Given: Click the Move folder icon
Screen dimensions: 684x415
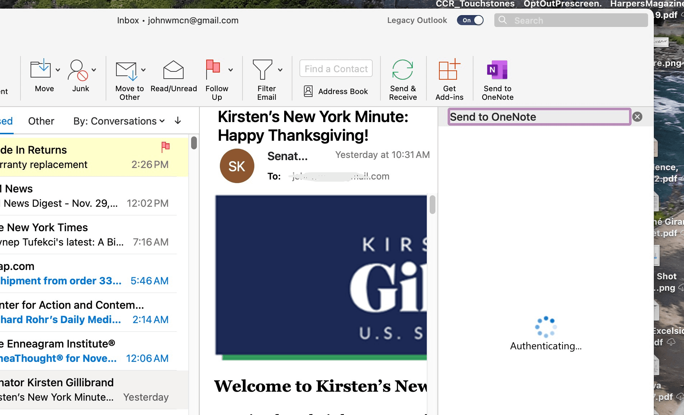Looking at the screenshot, I should [x=40, y=69].
